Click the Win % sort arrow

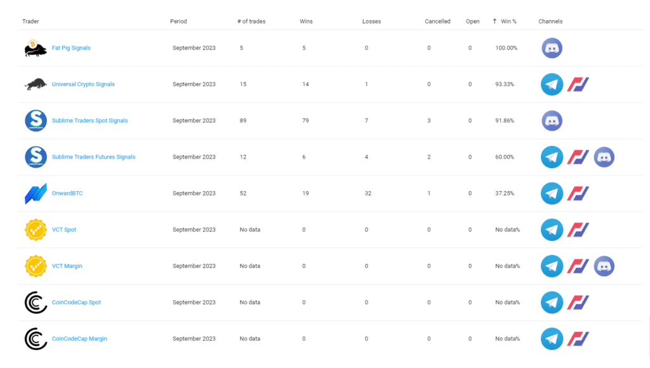click(x=494, y=21)
